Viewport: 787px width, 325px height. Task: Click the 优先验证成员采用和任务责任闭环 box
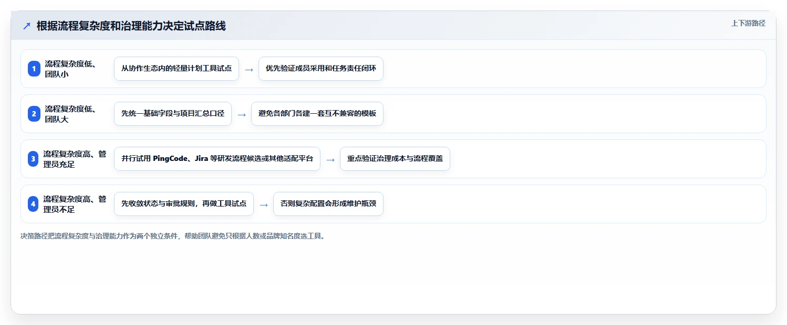(321, 69)
